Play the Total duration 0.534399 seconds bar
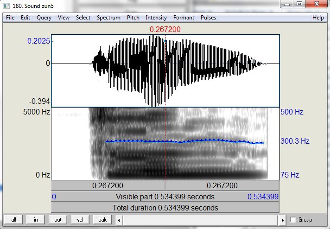330x229 pixels. (x=165, y=208)
